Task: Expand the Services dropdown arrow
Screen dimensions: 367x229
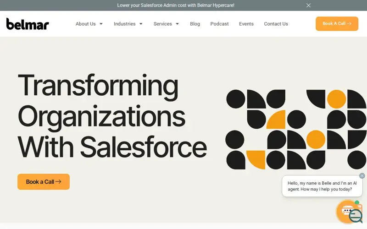Action: coord(178,24)
